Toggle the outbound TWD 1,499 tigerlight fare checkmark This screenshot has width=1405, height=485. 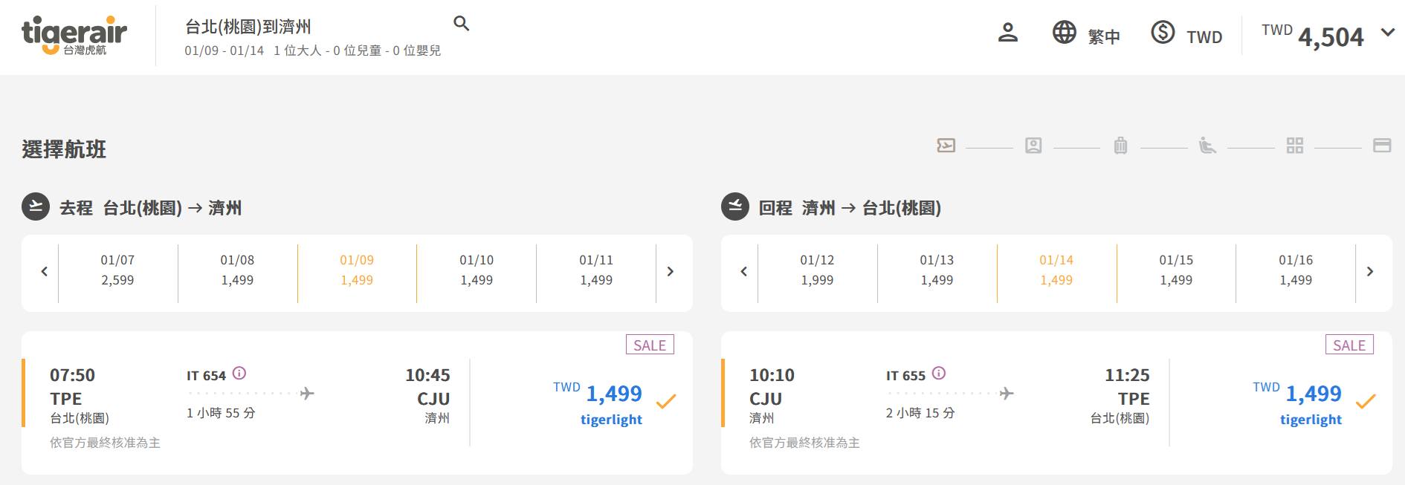pos(666,402)
